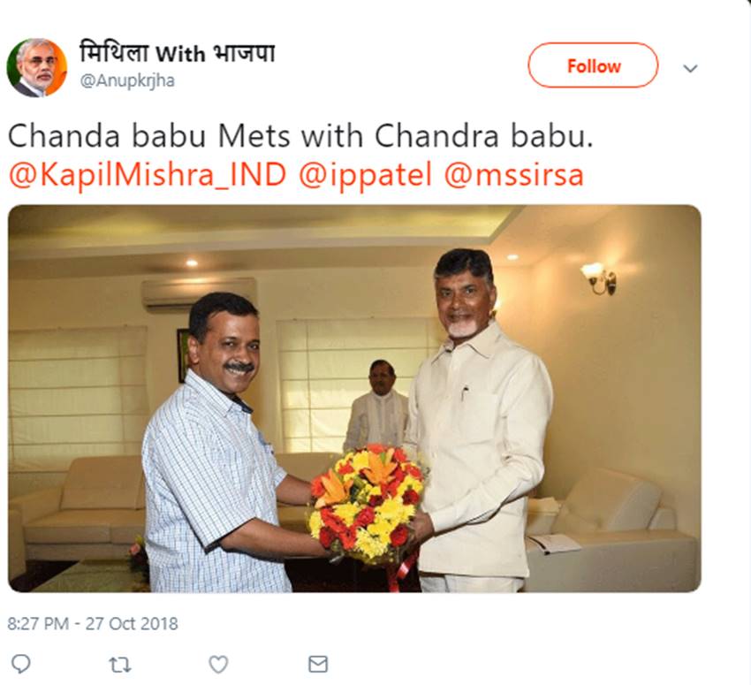Click the 8:27 PM - 27 Oct 2018 timestamp
This screenshot has width=751, height=685.
pyautogui.click(x=93, y=623)
